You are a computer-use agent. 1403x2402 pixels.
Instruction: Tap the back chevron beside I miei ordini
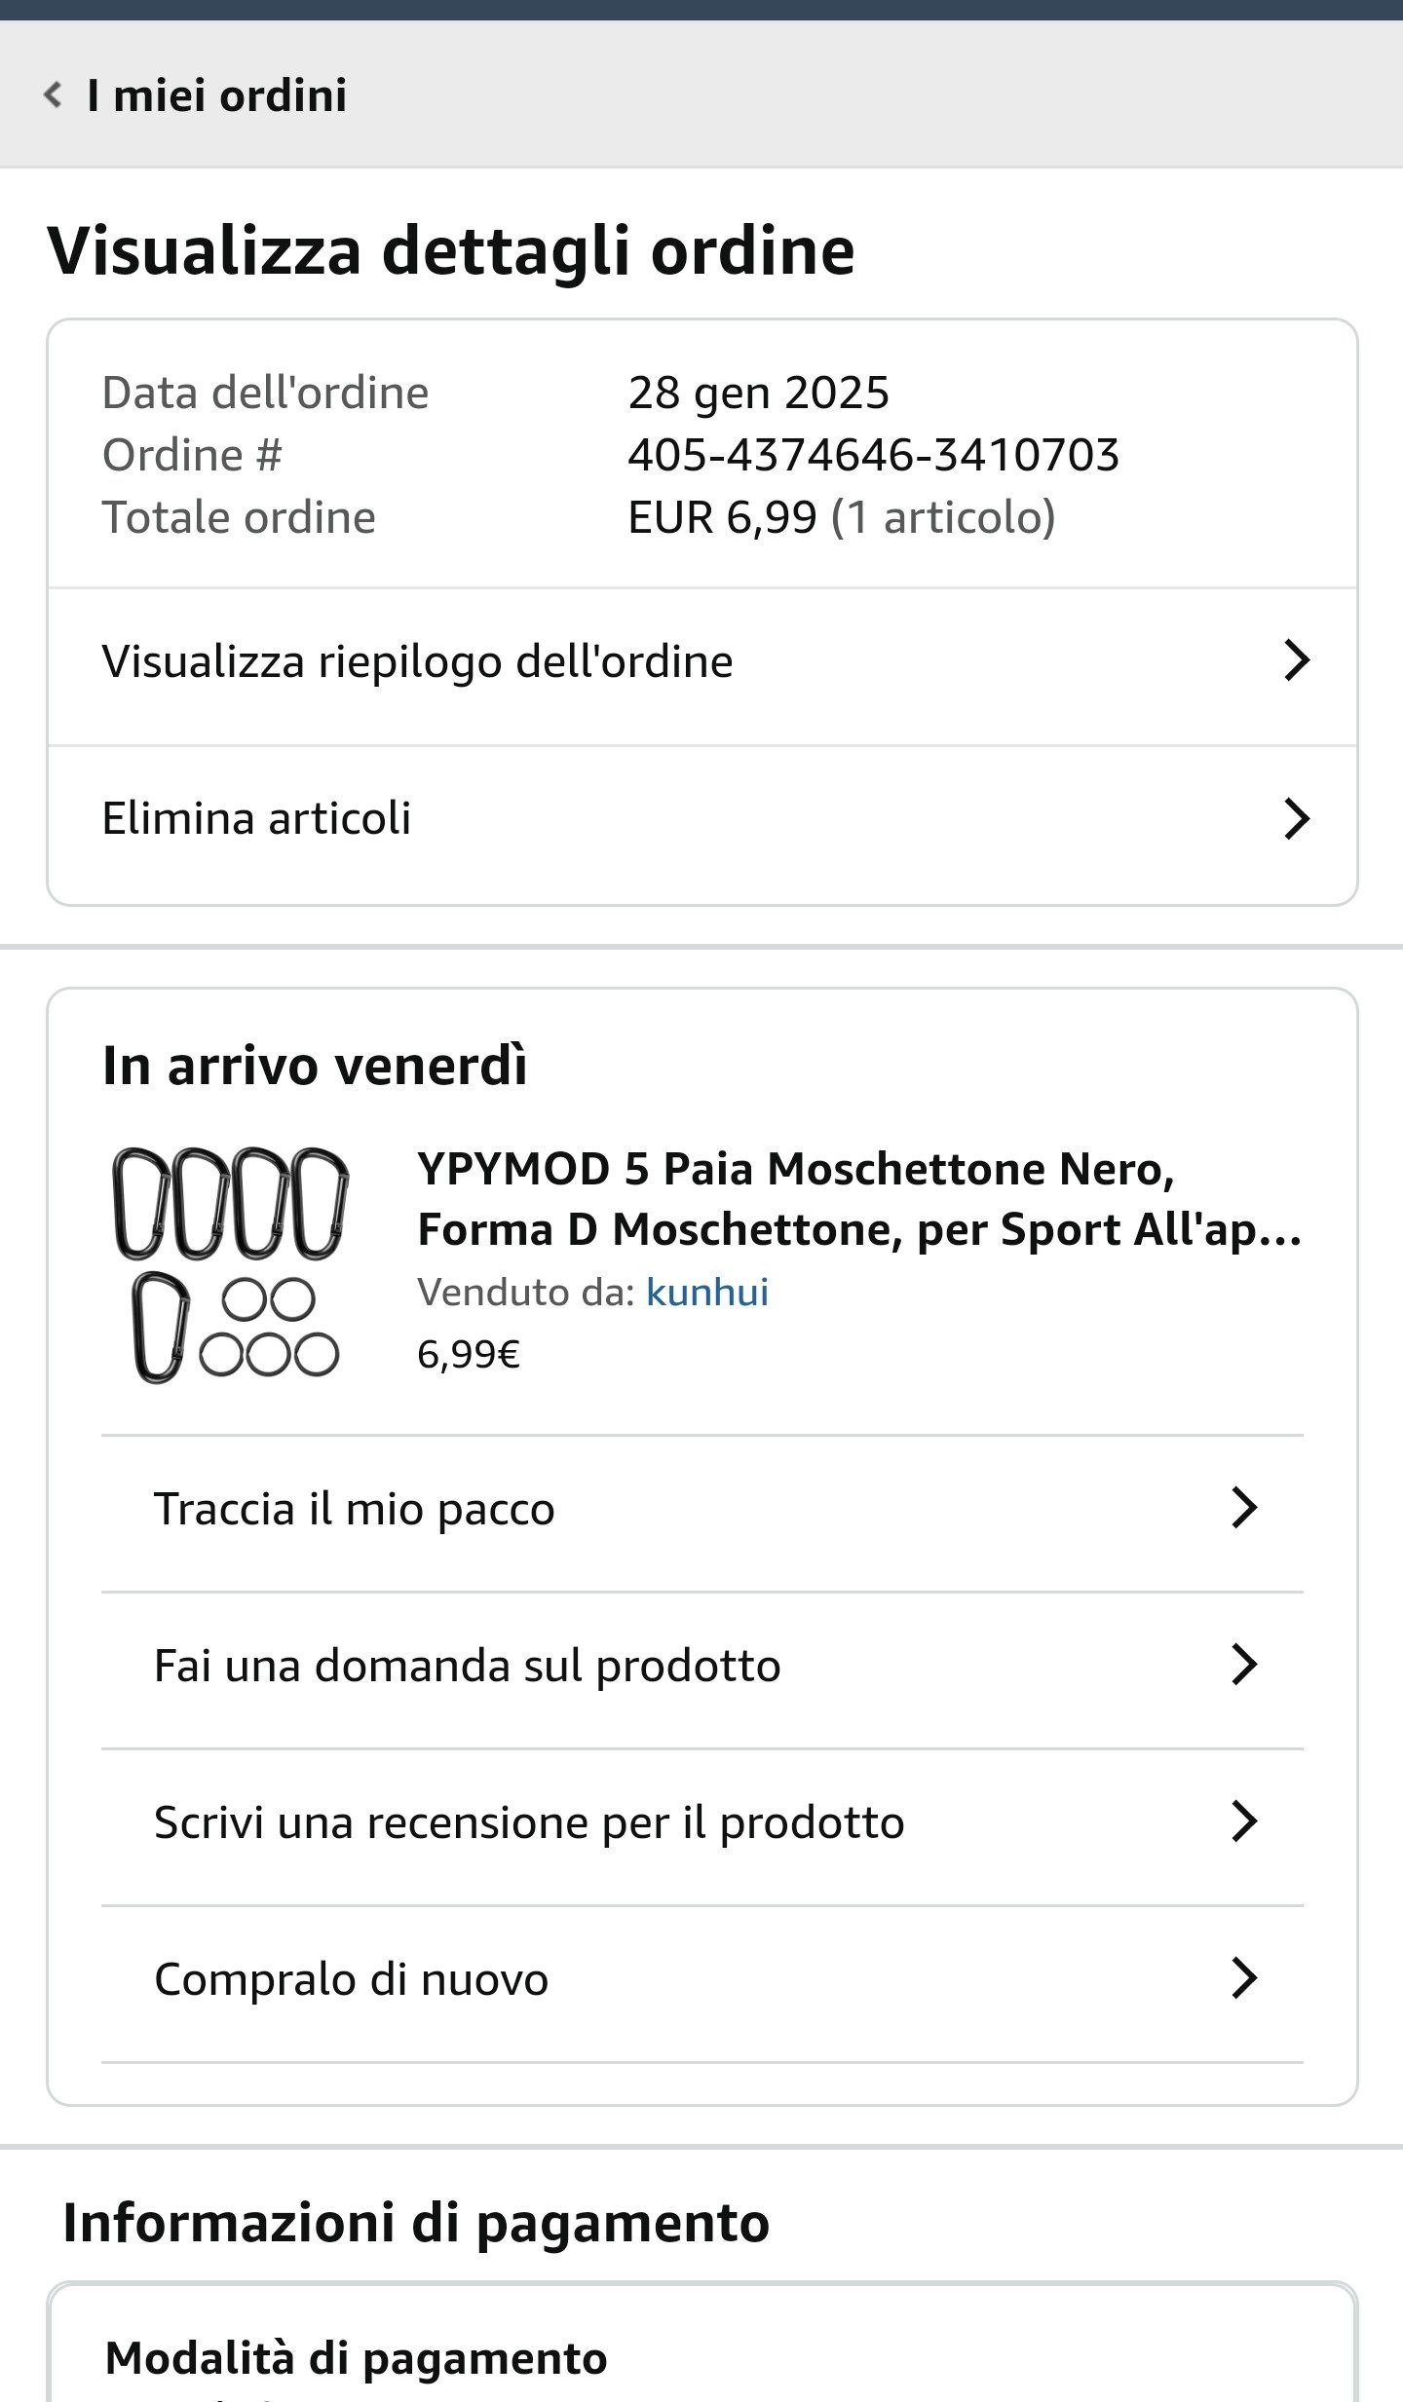54,95
